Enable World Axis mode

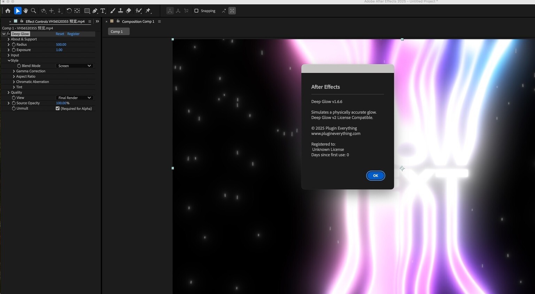coord(178,11)
